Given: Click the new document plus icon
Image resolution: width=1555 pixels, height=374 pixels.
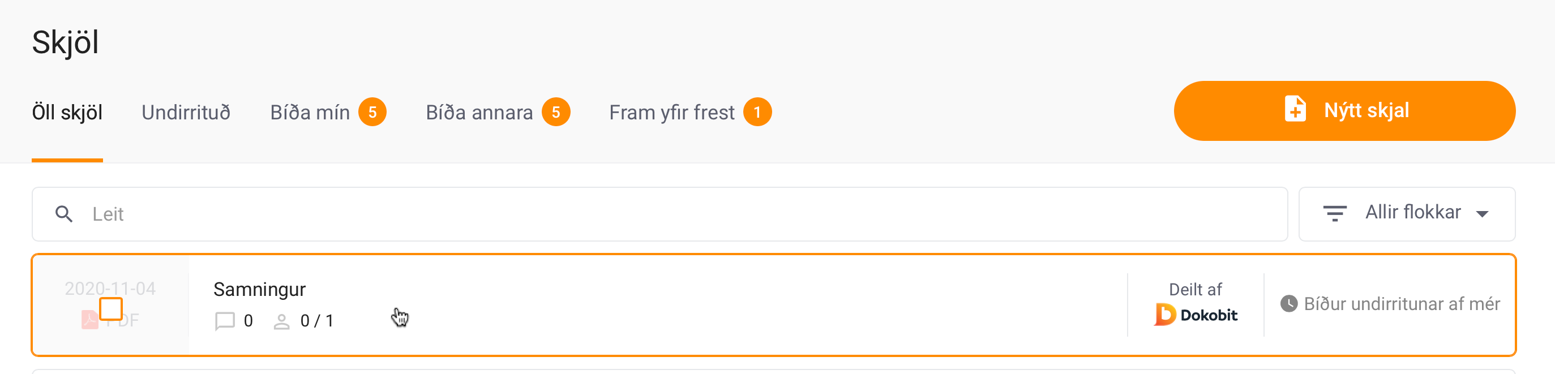Looking at the screenshot, I should [x=1294, y=110].
